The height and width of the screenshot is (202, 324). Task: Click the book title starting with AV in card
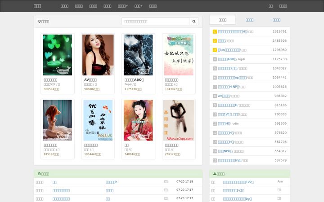tap(90, 80)
